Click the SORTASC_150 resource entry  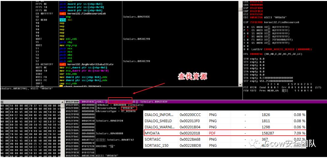point(156,145)
